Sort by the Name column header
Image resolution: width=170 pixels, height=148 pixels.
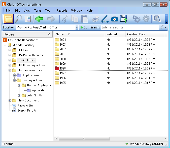80,34
